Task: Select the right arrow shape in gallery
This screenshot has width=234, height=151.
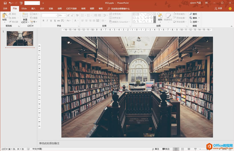Action: [x=148, y=18]
